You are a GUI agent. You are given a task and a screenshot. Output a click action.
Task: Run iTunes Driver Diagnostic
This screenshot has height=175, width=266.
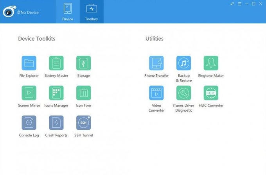point(183,93)
